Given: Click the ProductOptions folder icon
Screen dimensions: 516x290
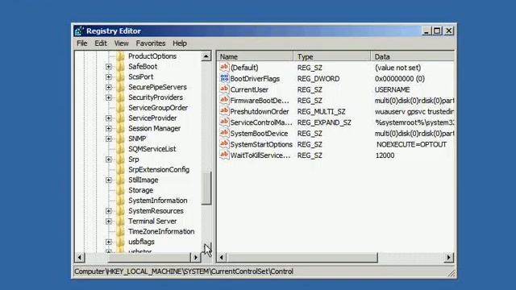Looking at the screenshot, I should 120,56.
